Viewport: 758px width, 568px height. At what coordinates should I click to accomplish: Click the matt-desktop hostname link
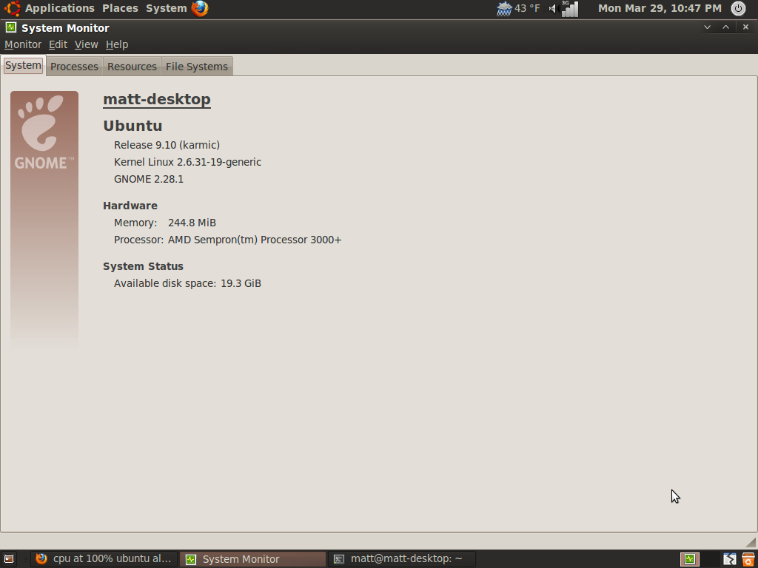click(156, 98)
